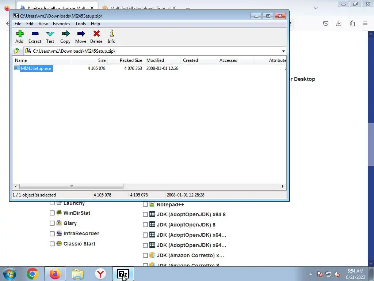374x281 pixels.
Task: Select the MI245Setup.exe file name
Action: coord(36,68)
